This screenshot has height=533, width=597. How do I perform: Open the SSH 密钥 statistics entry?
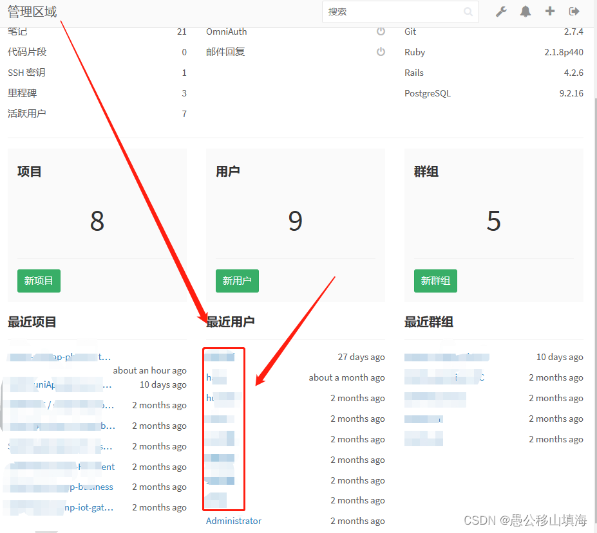click(x=26, y=72)
